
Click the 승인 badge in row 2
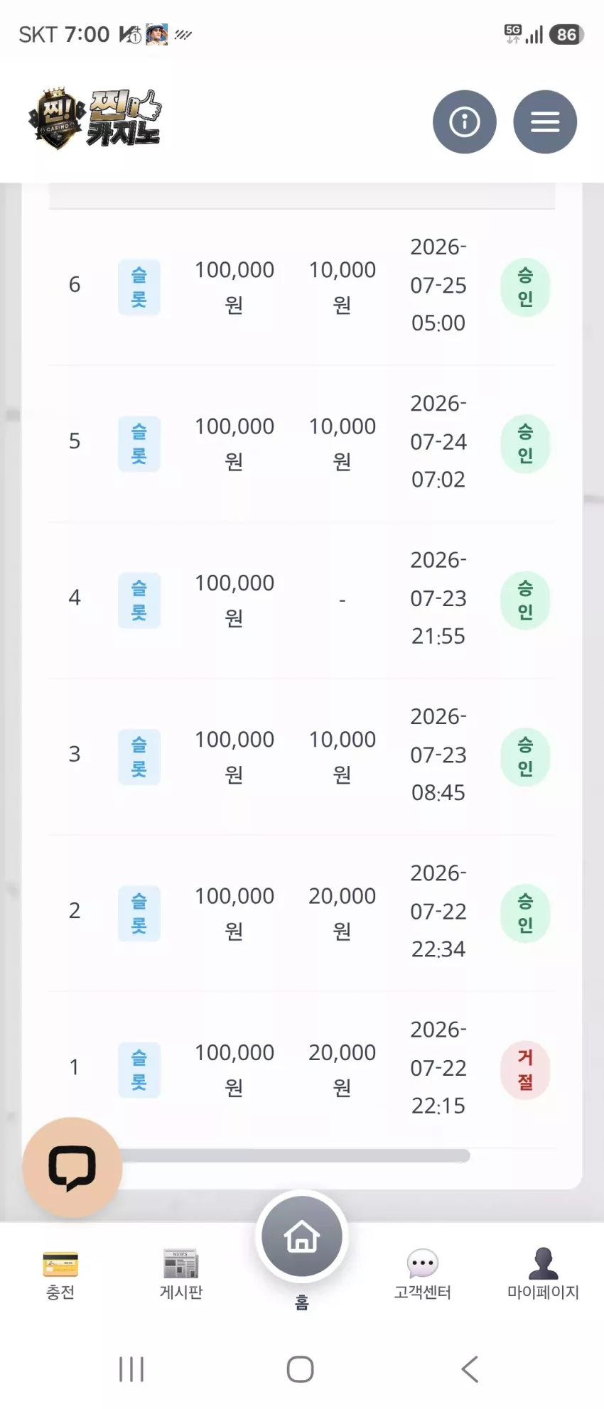click(525, 913)
